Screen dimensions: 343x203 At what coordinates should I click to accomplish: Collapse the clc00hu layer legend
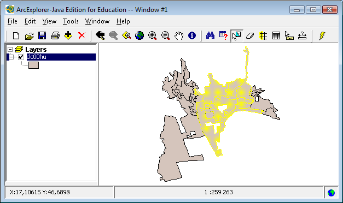coord(11,57)
